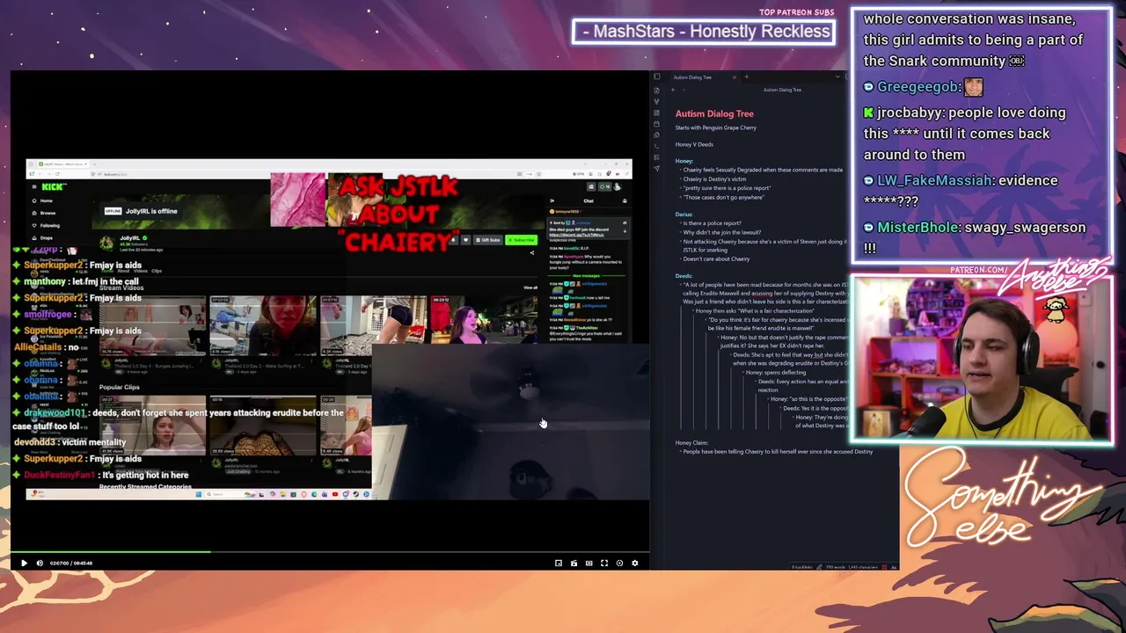Open the canvas icon in the notes ribbon
This screenshot has width=1126, height=633.
coord(656,113)
